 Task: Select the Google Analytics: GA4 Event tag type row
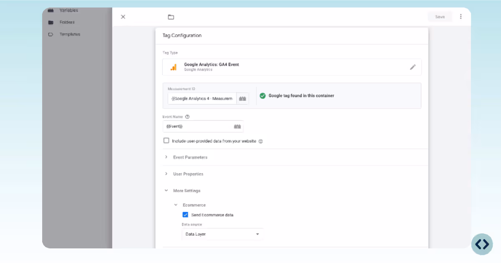[x=292, y=67]
